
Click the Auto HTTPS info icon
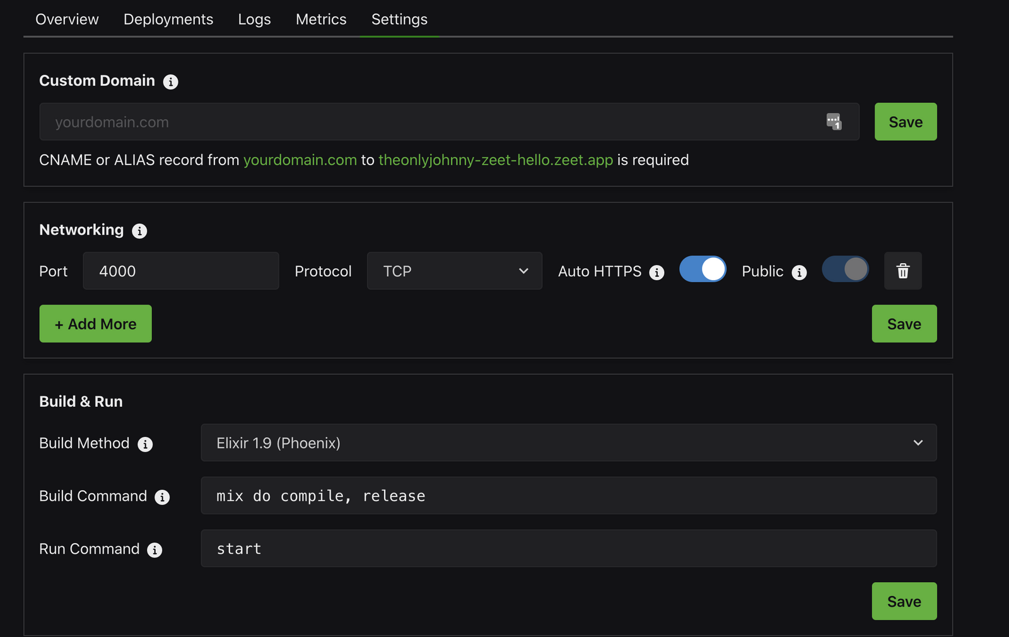[656, 272]
